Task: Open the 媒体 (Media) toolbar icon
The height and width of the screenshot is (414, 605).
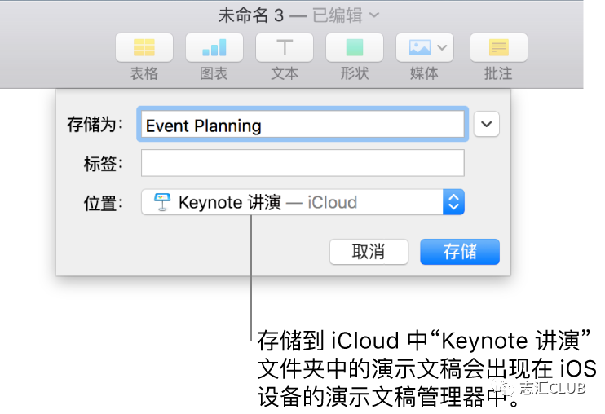Action: click(425, 48)
